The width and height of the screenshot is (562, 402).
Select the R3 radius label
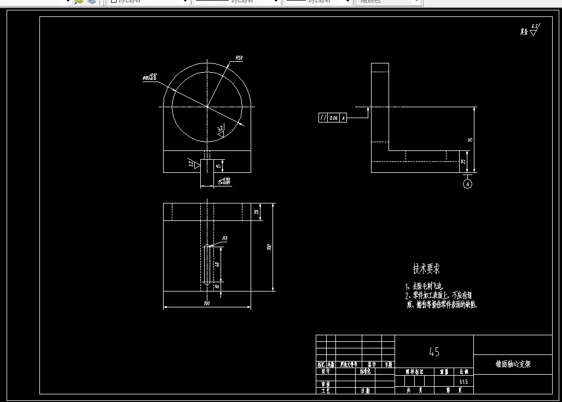(225, 238)
